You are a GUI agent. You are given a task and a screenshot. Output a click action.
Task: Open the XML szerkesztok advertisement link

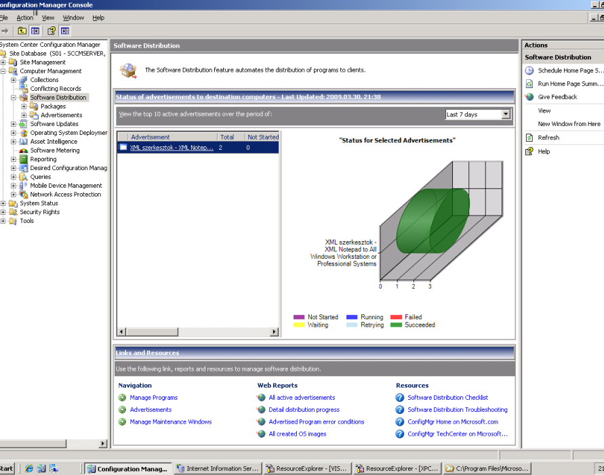172,148
